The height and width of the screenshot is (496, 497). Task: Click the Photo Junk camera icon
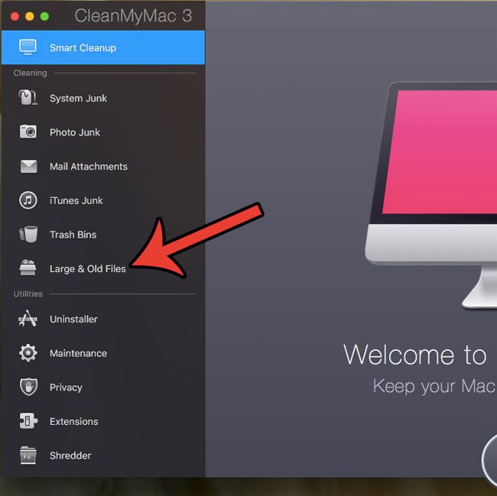(x=28, y=131)
